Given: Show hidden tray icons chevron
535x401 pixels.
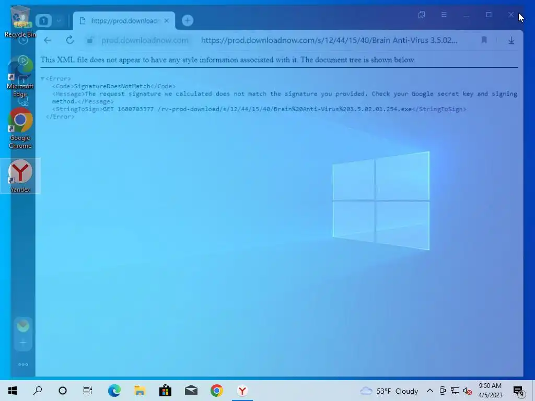Looking at the screenshot, I should coord(430,391).
